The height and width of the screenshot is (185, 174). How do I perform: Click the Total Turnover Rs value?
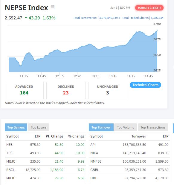109,18
